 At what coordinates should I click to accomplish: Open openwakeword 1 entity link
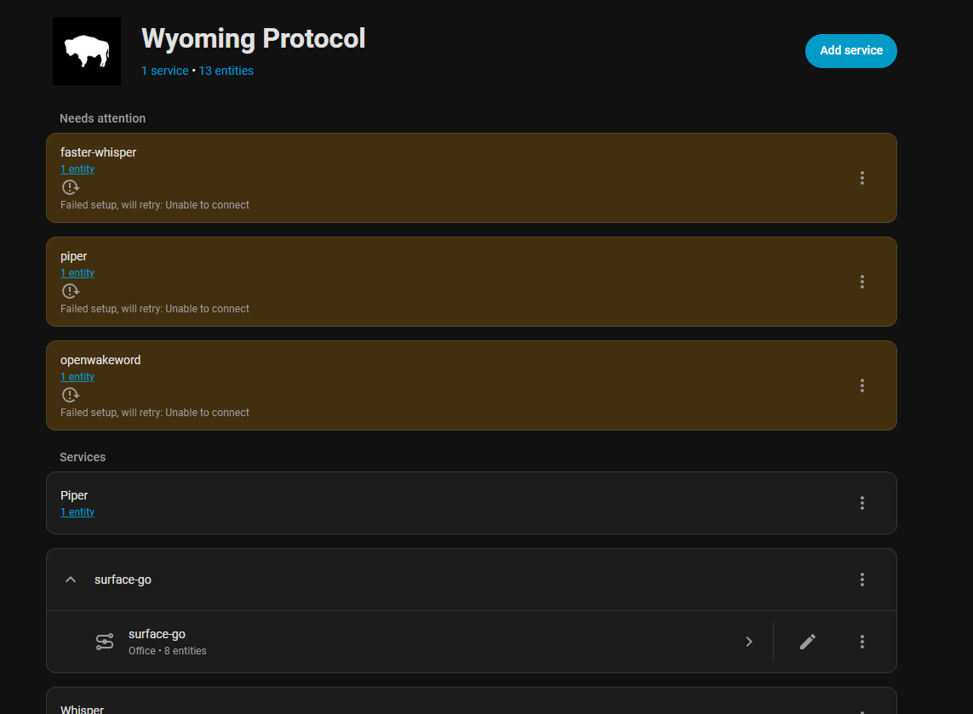(x=77, y=377)
